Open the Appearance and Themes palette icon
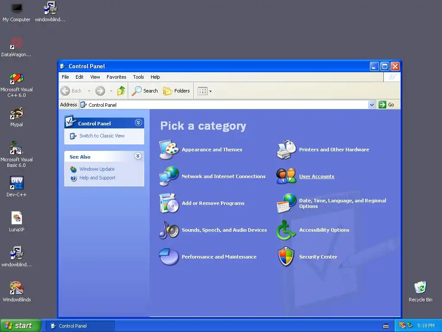This screenshot has width=442, height=332. (169, 150)
